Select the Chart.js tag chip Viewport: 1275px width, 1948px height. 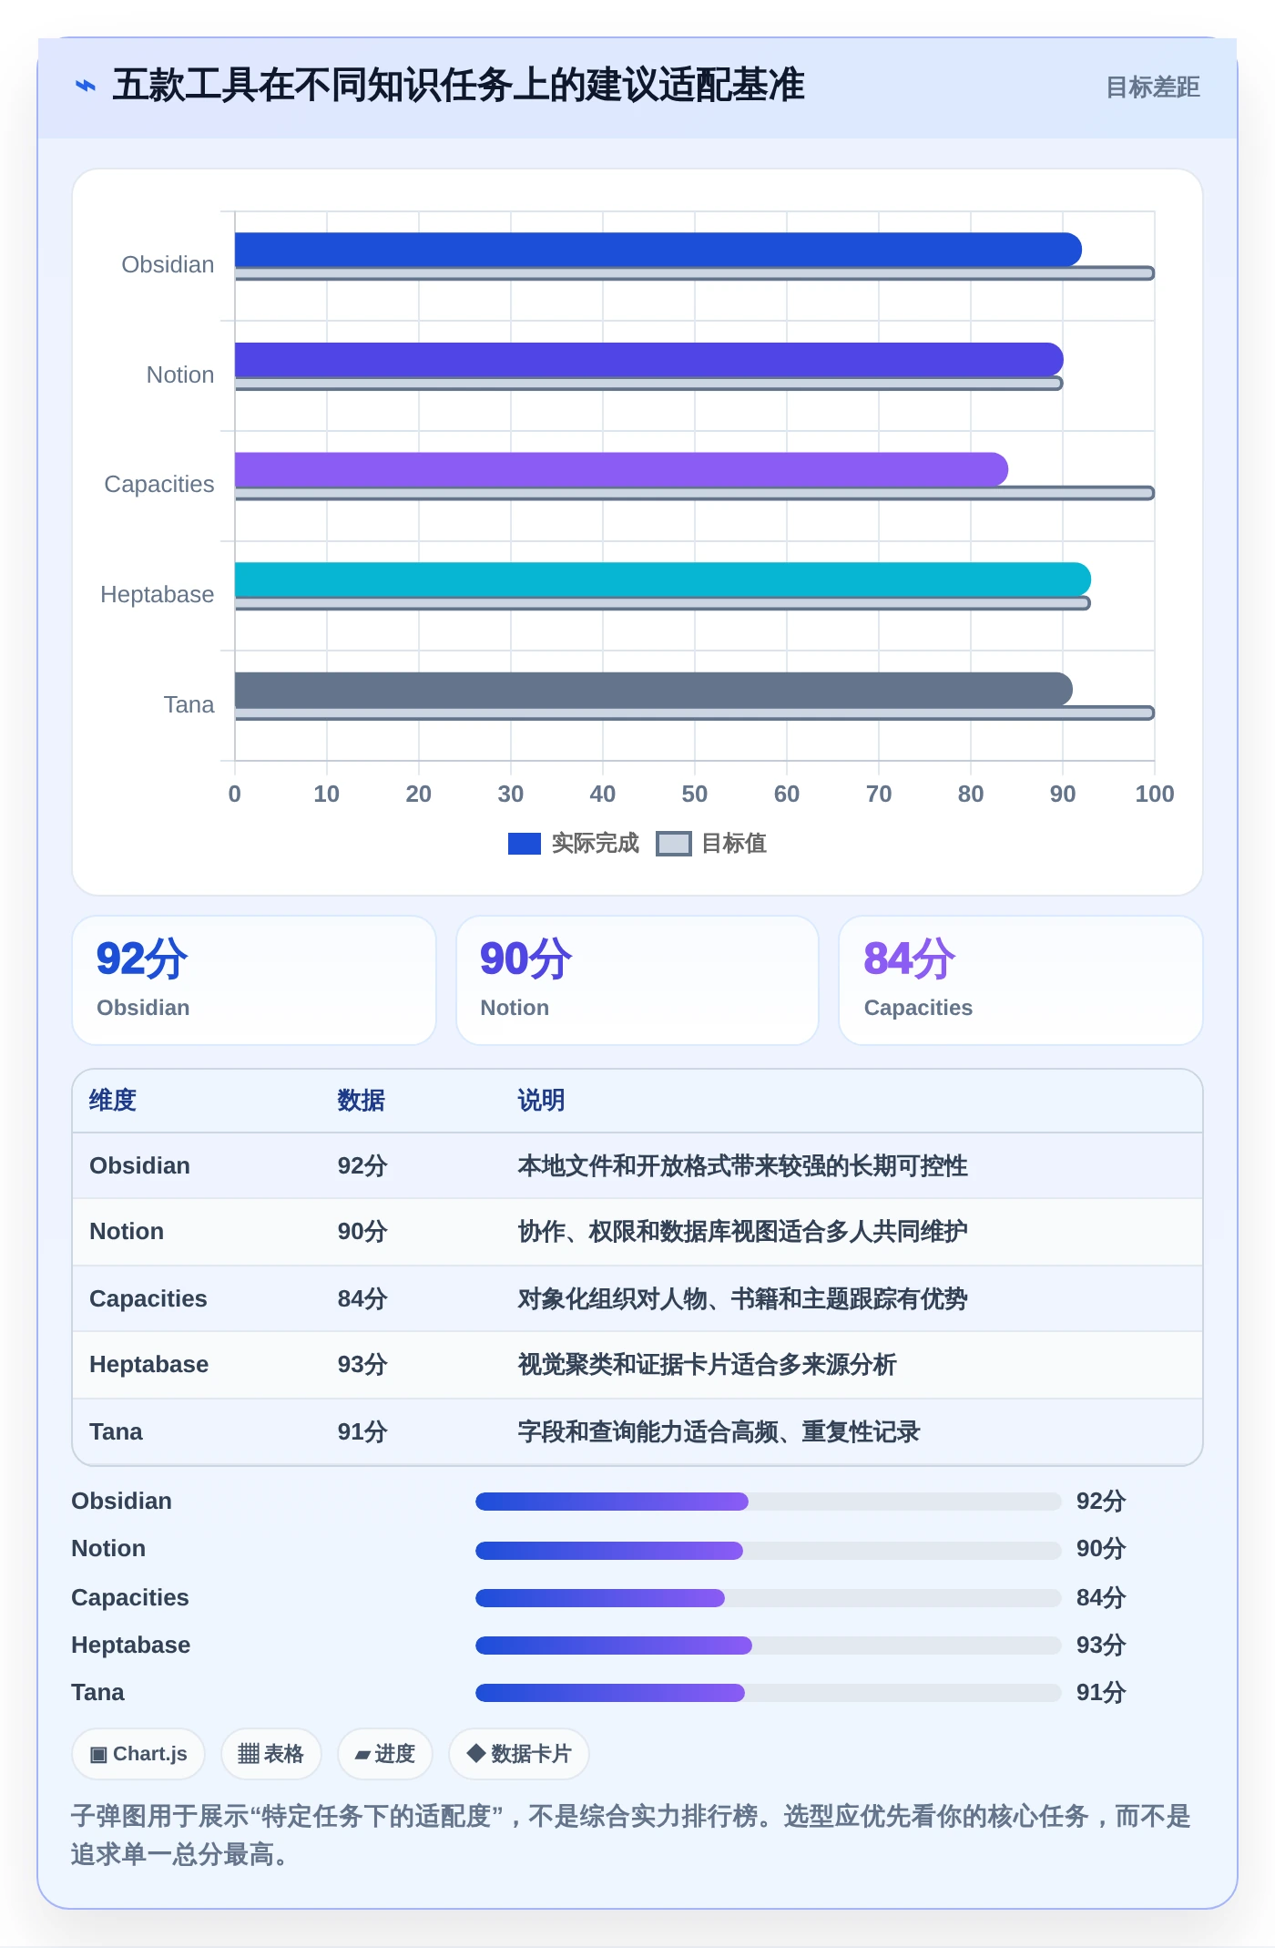coord(138,1754)
